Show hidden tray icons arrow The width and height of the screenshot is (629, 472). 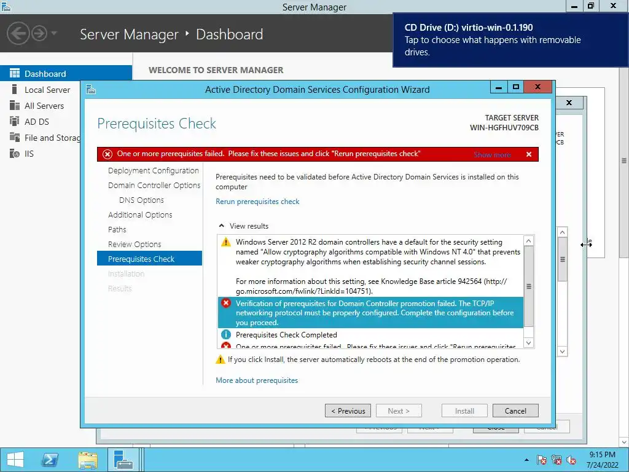pyautogui.click(x=526, y=460)
